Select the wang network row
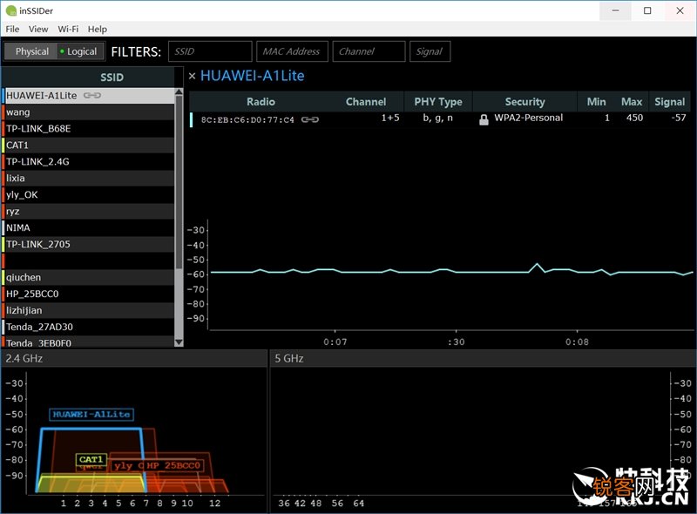This screenshot has height=514, width=697. 89,112
